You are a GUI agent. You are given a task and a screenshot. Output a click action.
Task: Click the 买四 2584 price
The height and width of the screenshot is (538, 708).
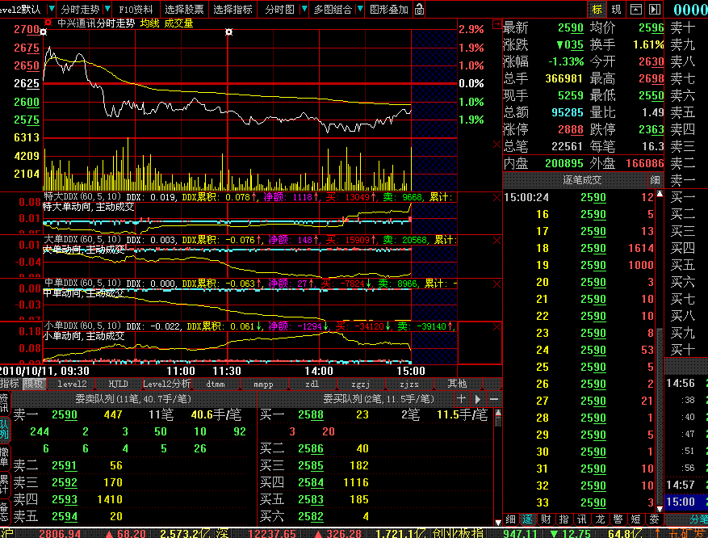pyautogui.click(x=311, y=482)
